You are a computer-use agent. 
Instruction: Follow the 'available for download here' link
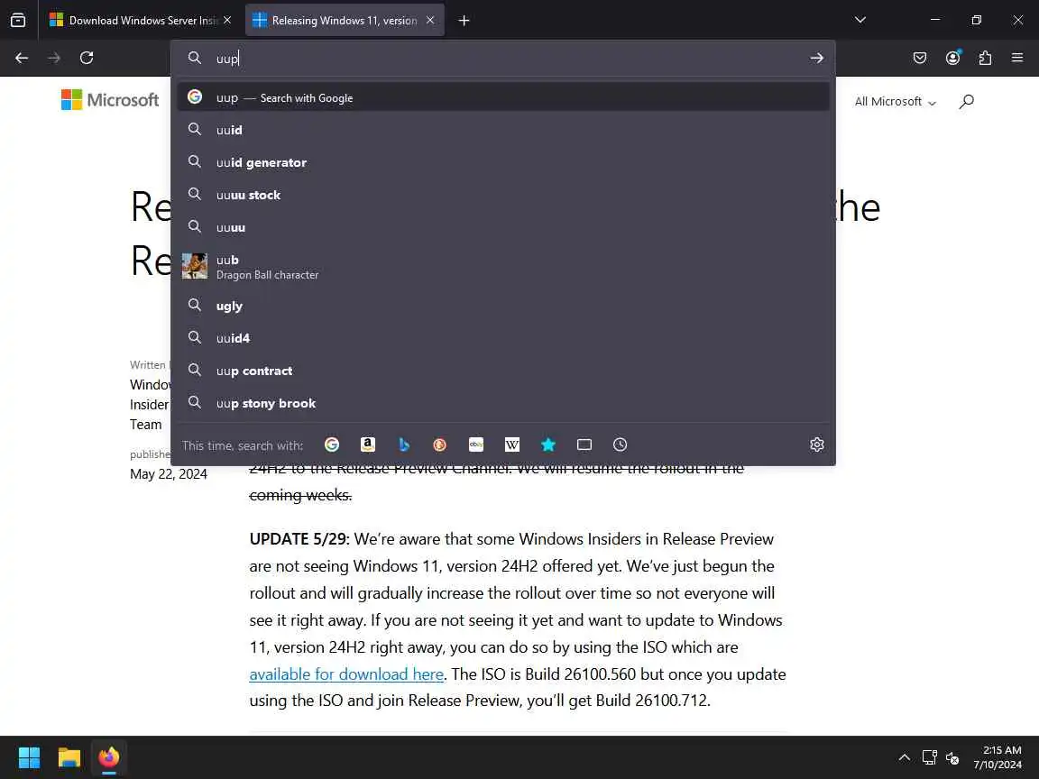click(x=346, y=674)
